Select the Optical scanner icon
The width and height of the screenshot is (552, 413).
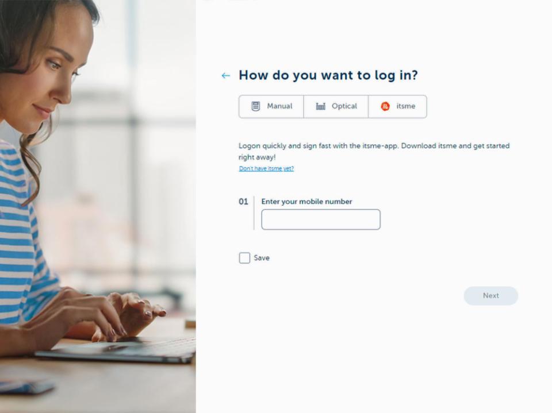320,106
